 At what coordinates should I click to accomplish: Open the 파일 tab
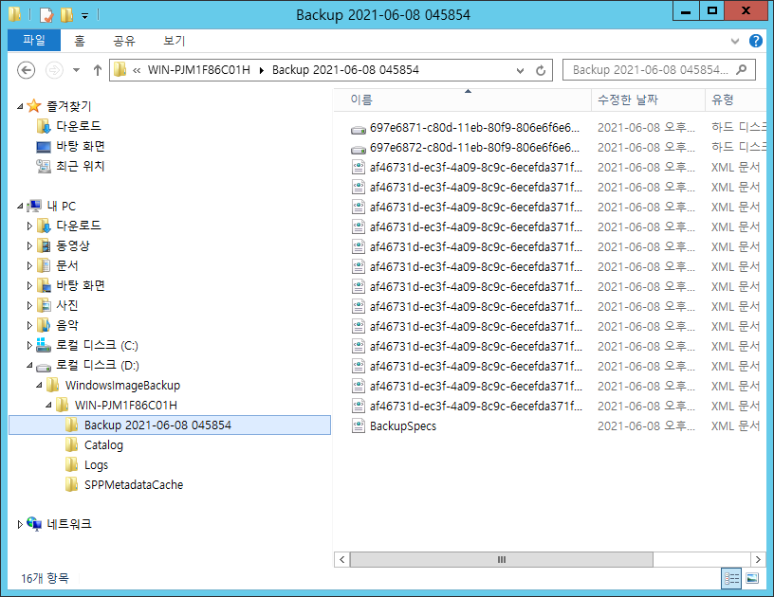[x=34, y=40]
